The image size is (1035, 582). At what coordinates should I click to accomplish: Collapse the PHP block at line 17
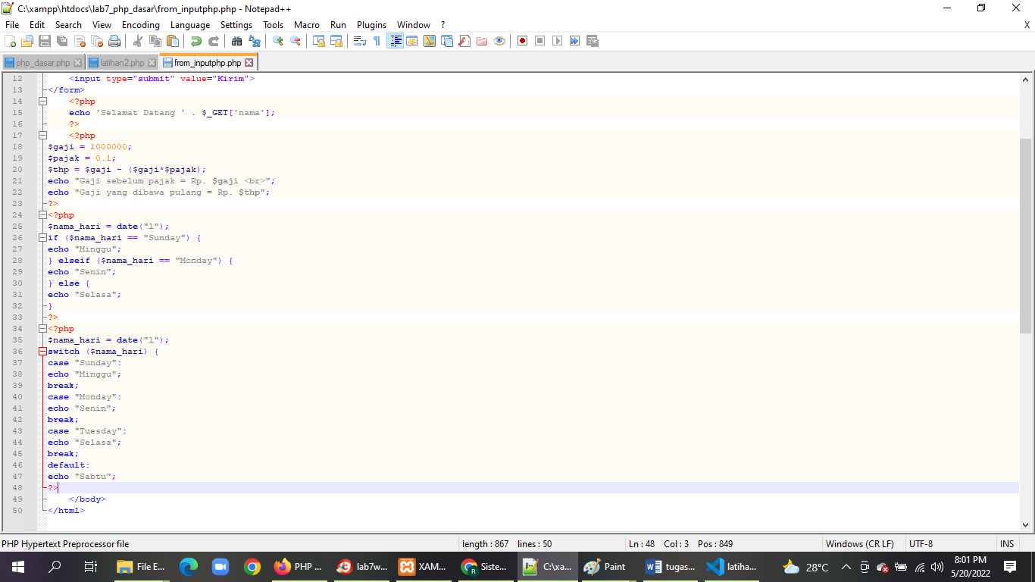tap(42, 136)
